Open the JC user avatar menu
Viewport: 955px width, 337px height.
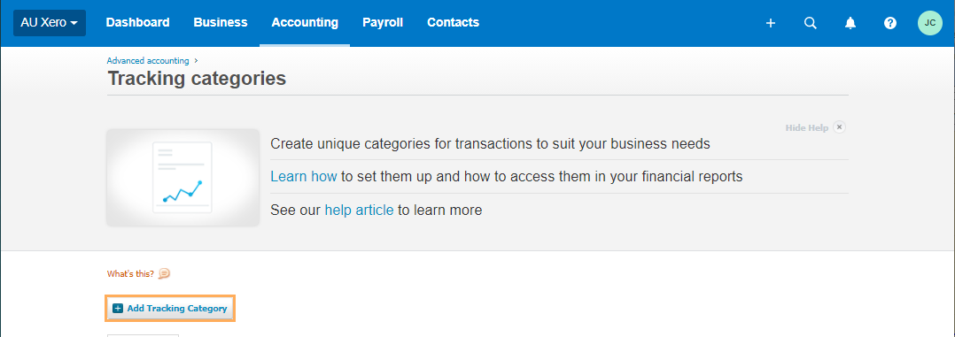click(930, 23)
